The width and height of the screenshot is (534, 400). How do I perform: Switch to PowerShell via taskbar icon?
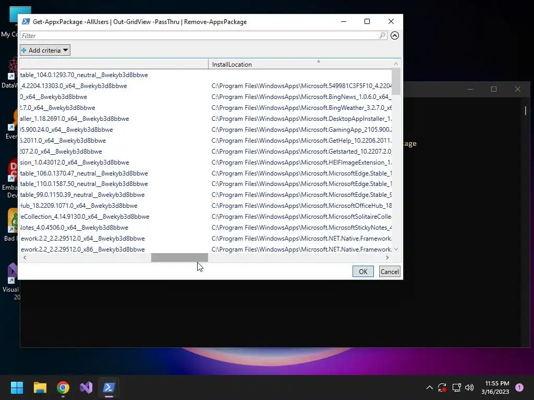(109, 387)
